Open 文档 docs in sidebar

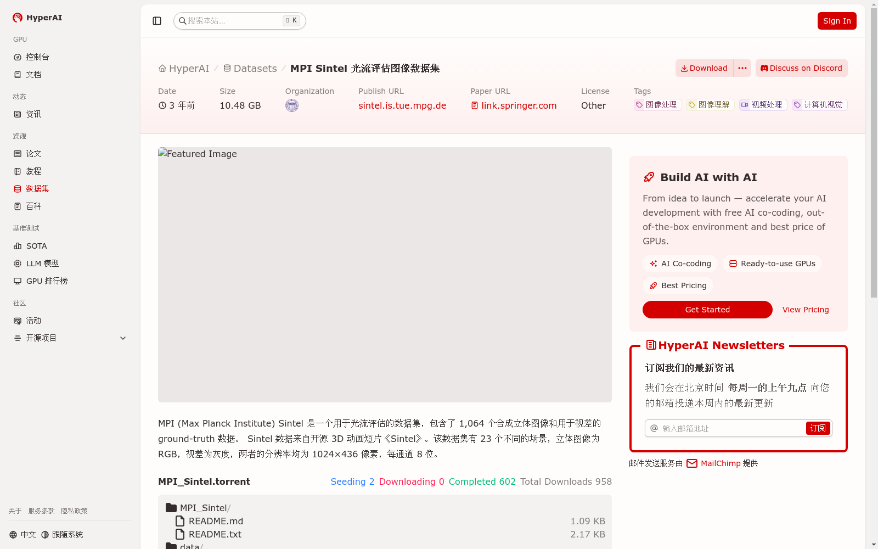pyautogui.click(x=70, y=75)
